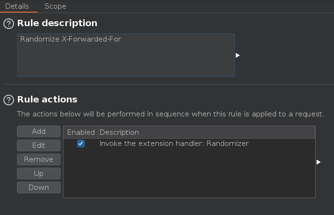This screenshot has width=334, height=215.
Task: Click the Add action button
Action: click(39, 131)
